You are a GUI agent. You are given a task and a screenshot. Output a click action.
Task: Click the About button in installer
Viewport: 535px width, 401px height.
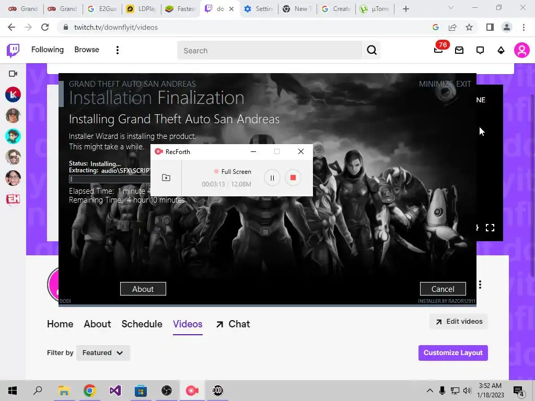click(x=143, y=289)
